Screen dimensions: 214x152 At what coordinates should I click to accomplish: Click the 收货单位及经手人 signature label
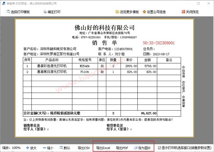pos(119,127)
